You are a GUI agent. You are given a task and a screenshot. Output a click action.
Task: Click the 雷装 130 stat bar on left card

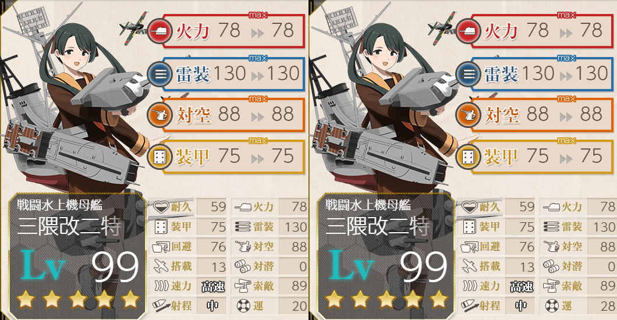click(233, 74)
